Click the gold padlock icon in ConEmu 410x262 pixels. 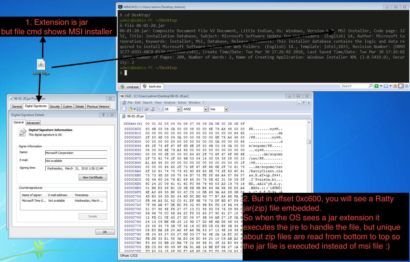tap(395, 86)
